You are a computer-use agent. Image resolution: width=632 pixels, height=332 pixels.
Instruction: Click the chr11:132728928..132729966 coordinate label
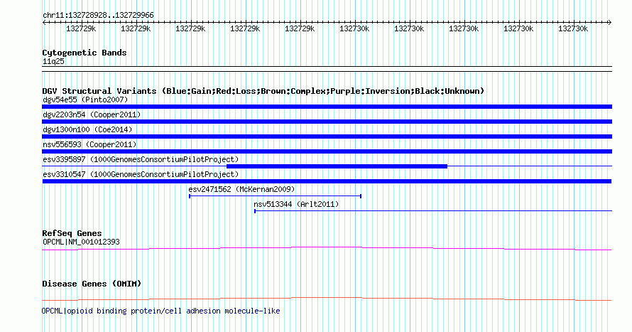[x=98, y=16]
